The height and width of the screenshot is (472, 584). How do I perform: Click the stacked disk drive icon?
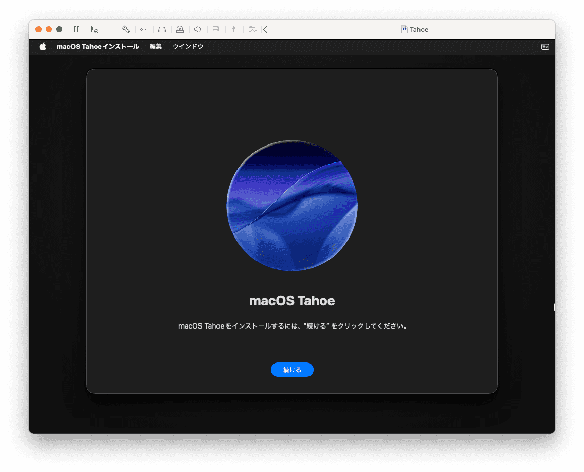(x=216, y=29)
